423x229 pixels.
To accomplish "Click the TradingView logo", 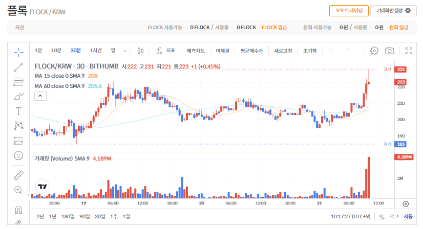I will click(x=43, y=187).
